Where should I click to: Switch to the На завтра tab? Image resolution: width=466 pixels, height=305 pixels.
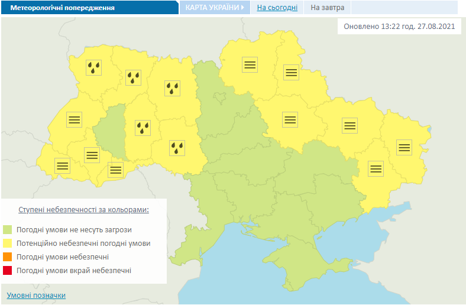click(327, 8)
